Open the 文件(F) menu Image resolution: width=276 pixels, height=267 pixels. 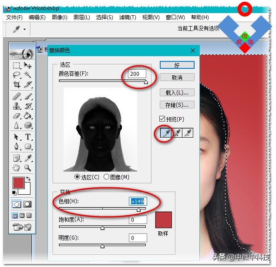[x=14, y=17]
